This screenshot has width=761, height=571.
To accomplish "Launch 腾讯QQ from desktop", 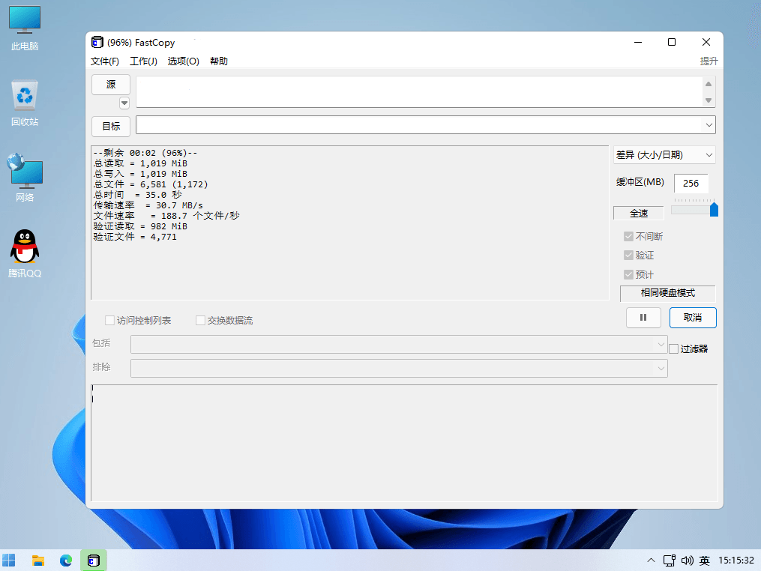I will 24,254.
